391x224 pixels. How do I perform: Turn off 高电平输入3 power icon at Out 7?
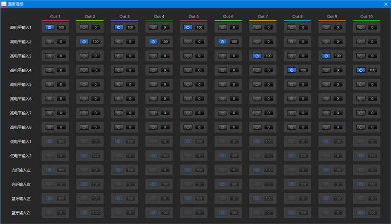pos(257,56)
